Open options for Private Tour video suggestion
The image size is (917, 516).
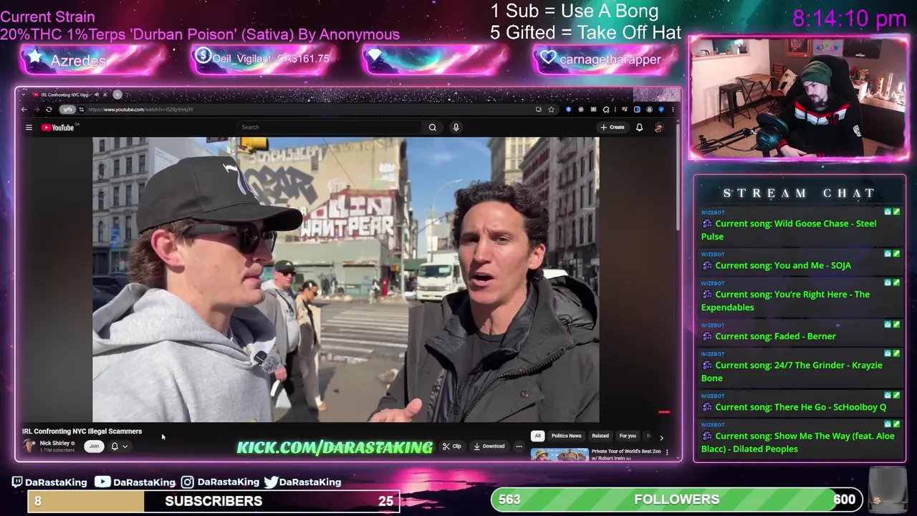(x=667, y=452)
